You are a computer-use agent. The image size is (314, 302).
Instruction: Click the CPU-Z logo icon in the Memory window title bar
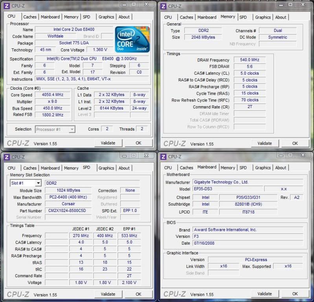pyautogui.click(x=163, y=6)
